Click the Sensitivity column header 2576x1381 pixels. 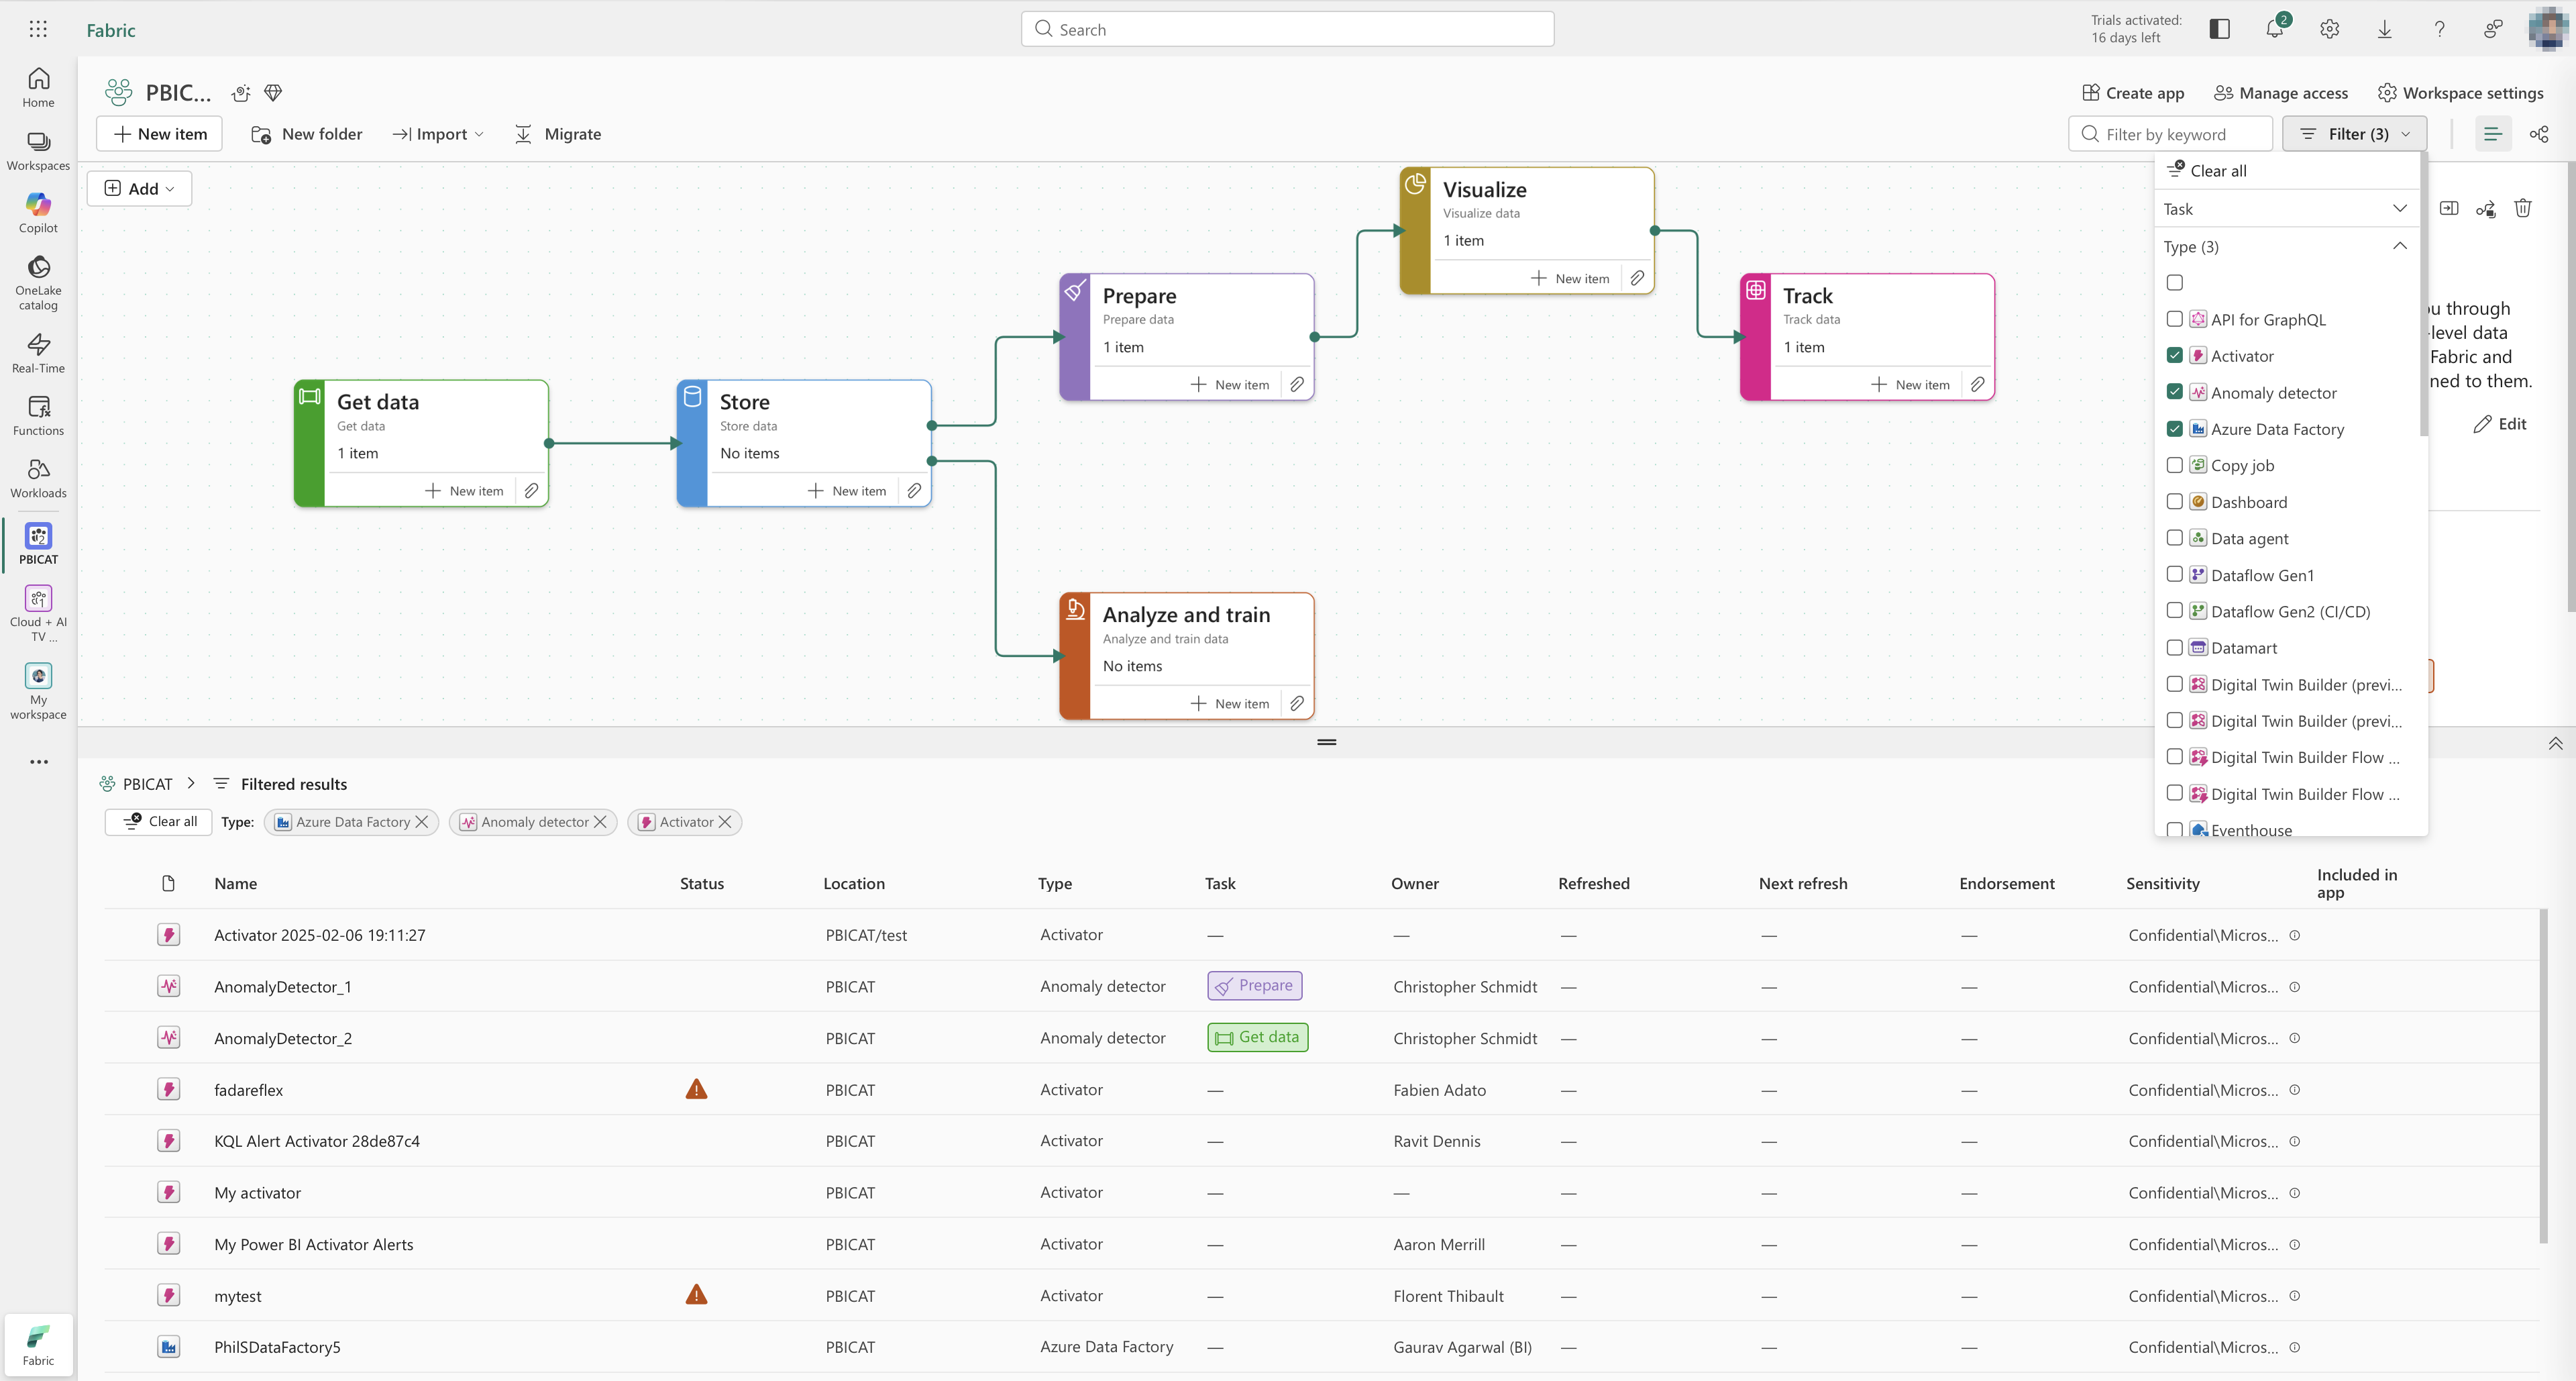[2162, 883]
